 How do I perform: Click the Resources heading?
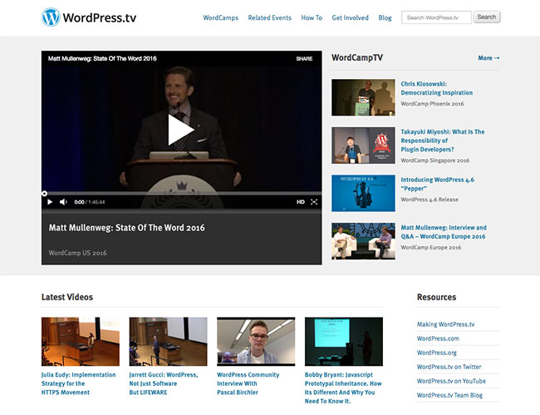coord(436,297)
